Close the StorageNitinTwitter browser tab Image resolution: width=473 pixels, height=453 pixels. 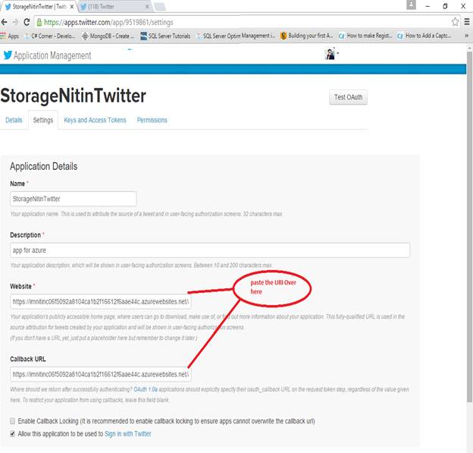coord(72,7)
